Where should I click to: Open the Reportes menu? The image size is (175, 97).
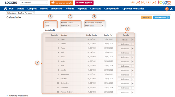[x=82, y=9]
